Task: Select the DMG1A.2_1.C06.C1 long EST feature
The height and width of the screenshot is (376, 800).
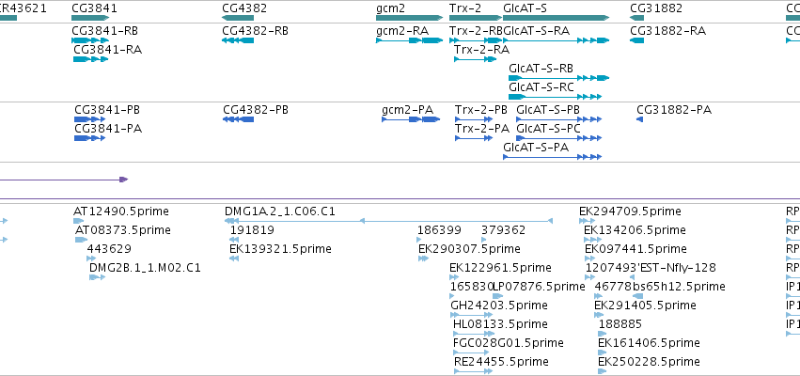Action: pos(389,221)
